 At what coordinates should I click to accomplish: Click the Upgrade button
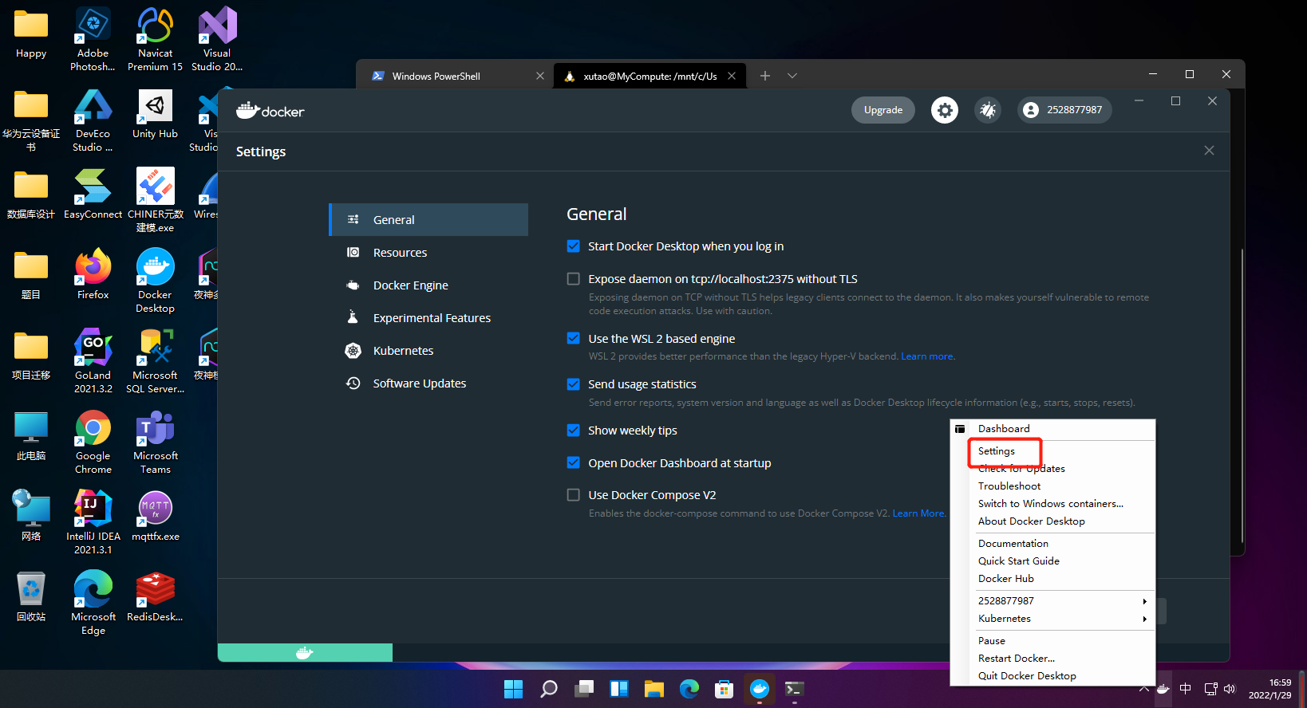tap(883, 110)
